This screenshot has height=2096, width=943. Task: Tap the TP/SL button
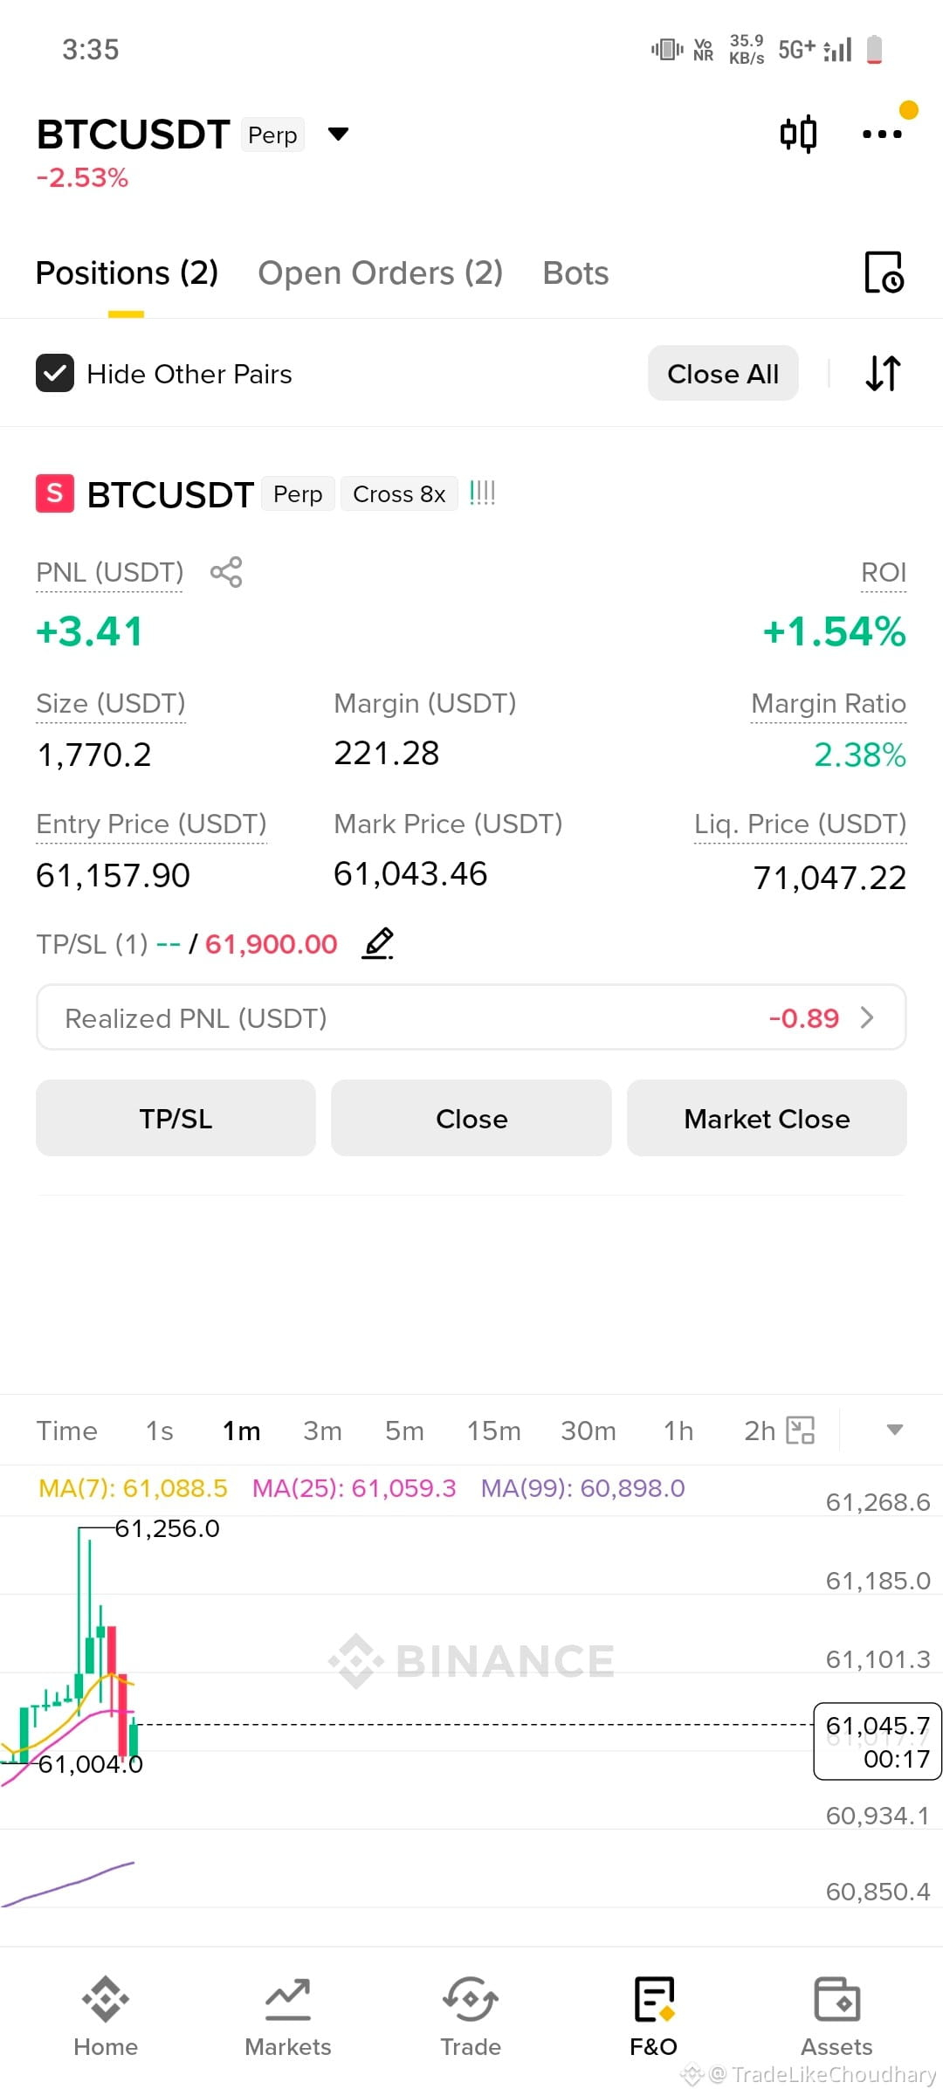(176, 1118)
